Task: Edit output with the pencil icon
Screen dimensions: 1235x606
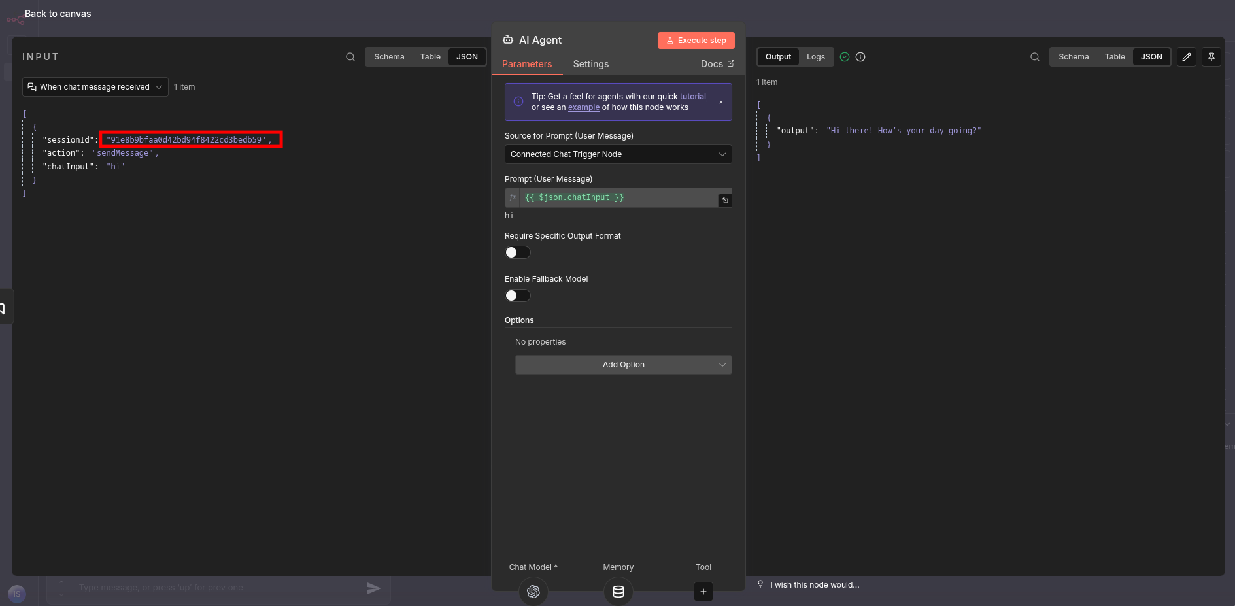Action: 1187,57
